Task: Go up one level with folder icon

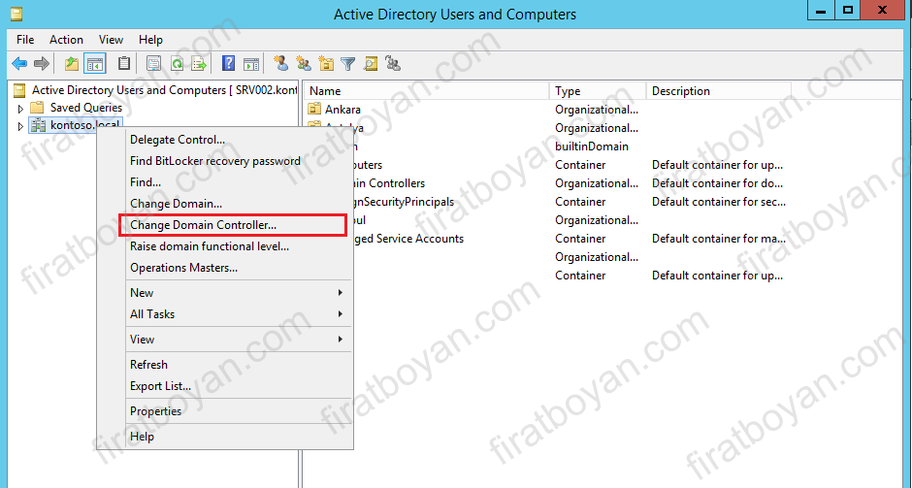Action: (72, 63)
